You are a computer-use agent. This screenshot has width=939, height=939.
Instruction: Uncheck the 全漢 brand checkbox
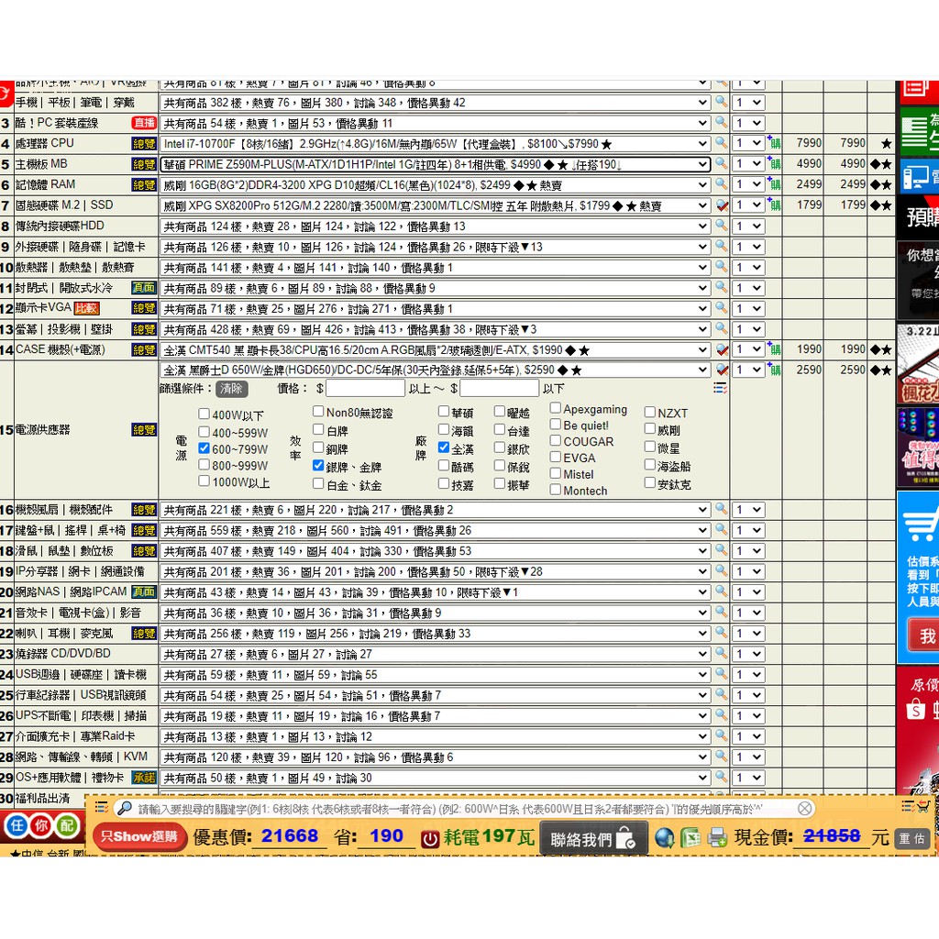click(x=444, y=448)
